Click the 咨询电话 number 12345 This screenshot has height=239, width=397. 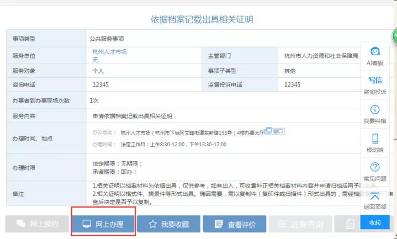click(100, 84)
